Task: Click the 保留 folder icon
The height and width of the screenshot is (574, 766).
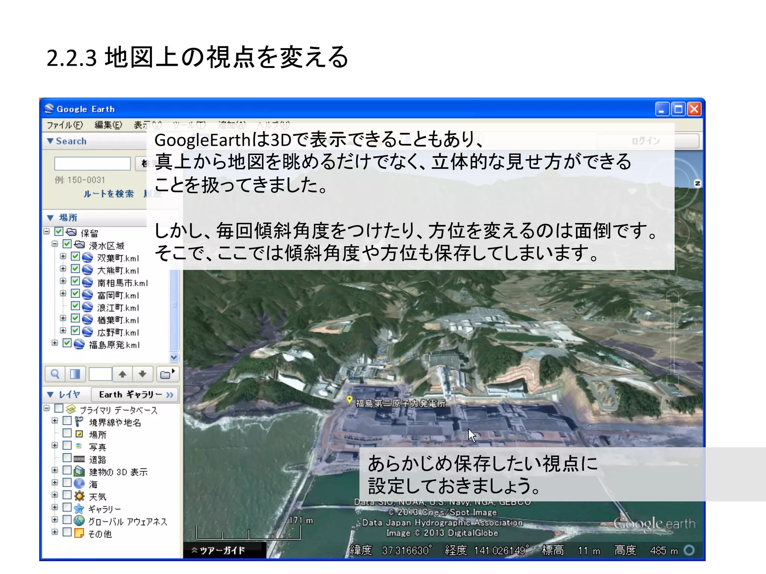Action: click(x=71, y=232)
